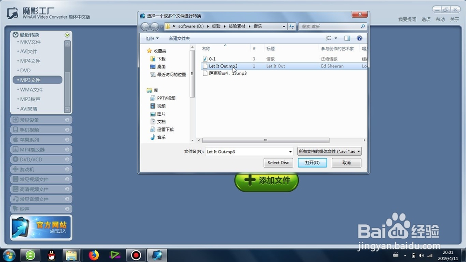Expand the 常见音频文件 category

41,199
